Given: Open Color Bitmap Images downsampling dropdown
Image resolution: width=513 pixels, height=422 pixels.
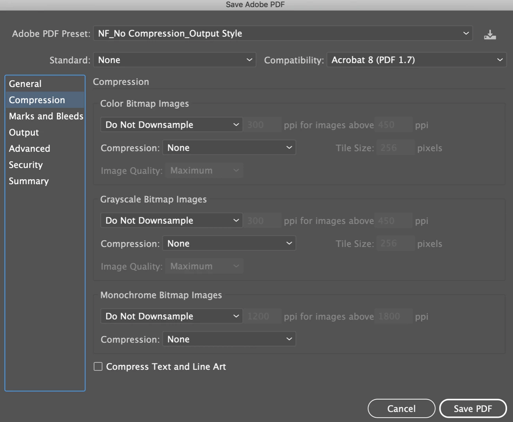Looking at the screenshot, I should pos(171,125).
